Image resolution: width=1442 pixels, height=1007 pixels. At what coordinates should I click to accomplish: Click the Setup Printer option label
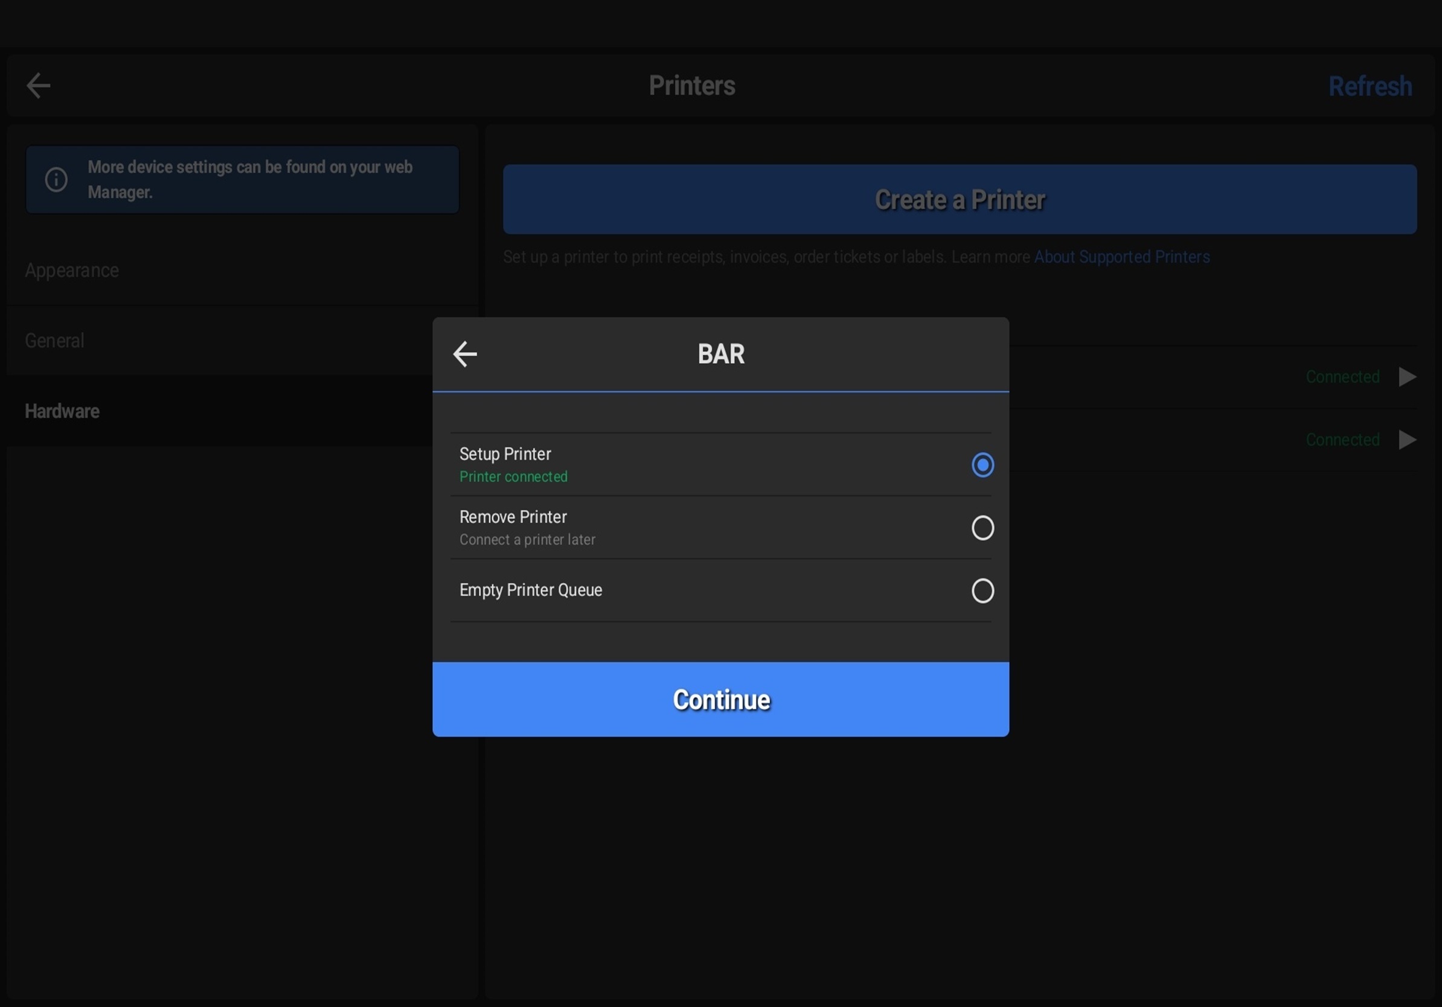tap(505, 454)
